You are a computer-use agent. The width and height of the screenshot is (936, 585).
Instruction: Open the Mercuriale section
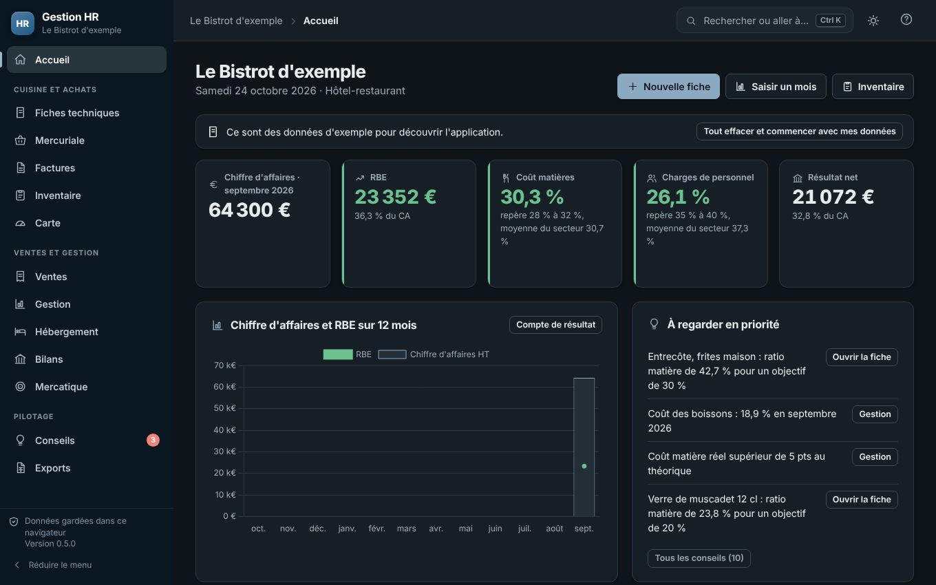coord(87,140)
